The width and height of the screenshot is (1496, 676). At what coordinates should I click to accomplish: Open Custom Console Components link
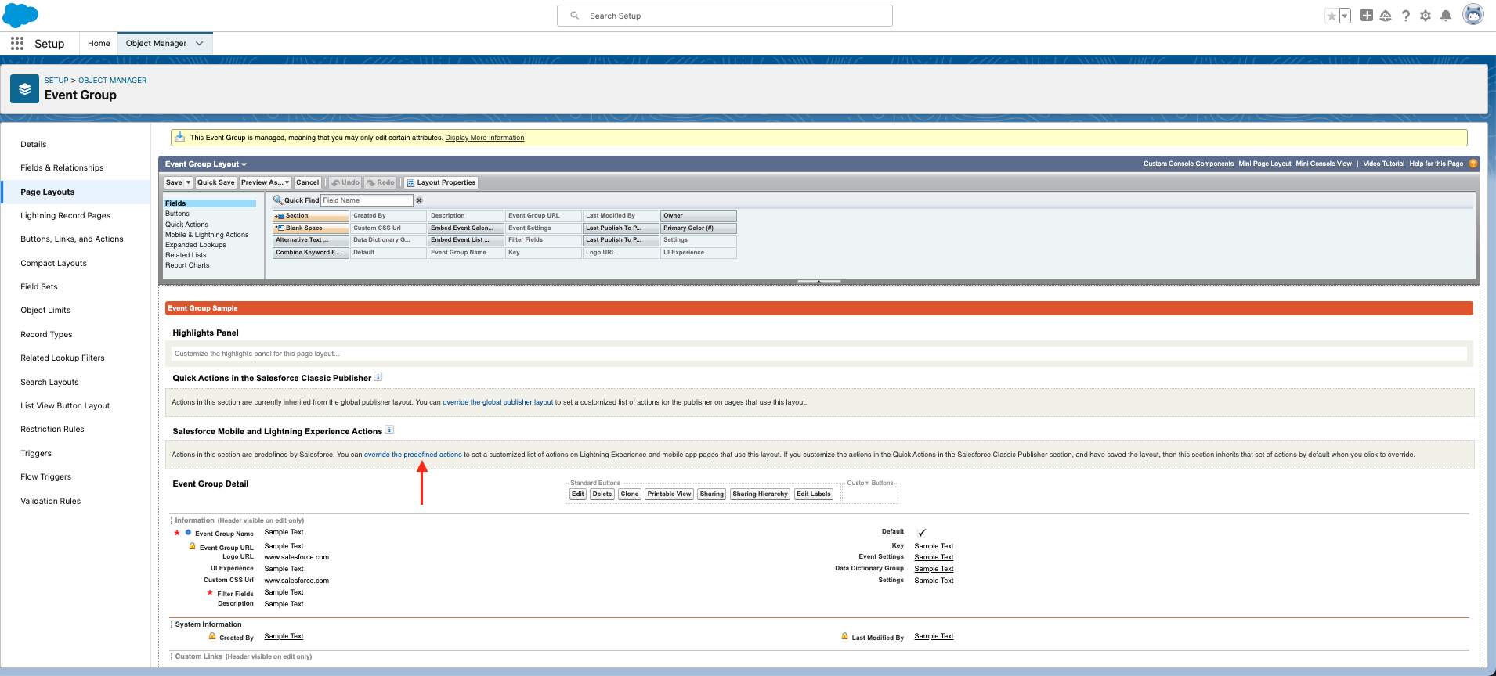(1188, 164)
